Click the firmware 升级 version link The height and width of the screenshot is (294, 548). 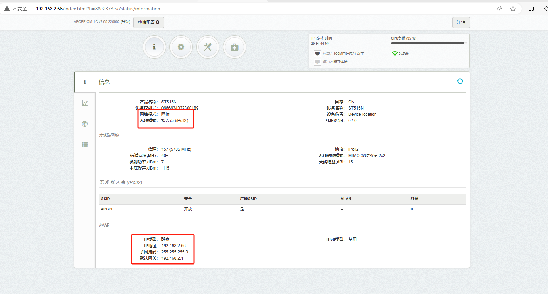pos(125,22)
